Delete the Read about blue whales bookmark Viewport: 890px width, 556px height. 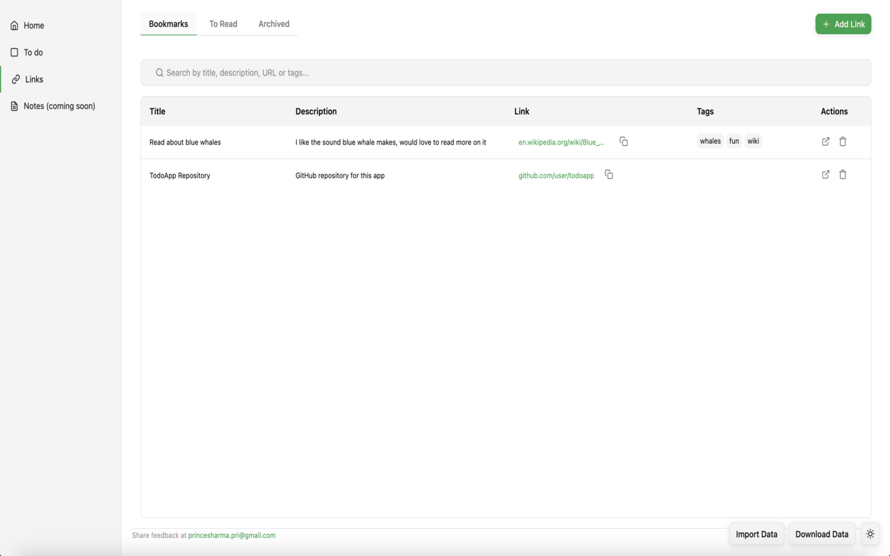(843, 142)
